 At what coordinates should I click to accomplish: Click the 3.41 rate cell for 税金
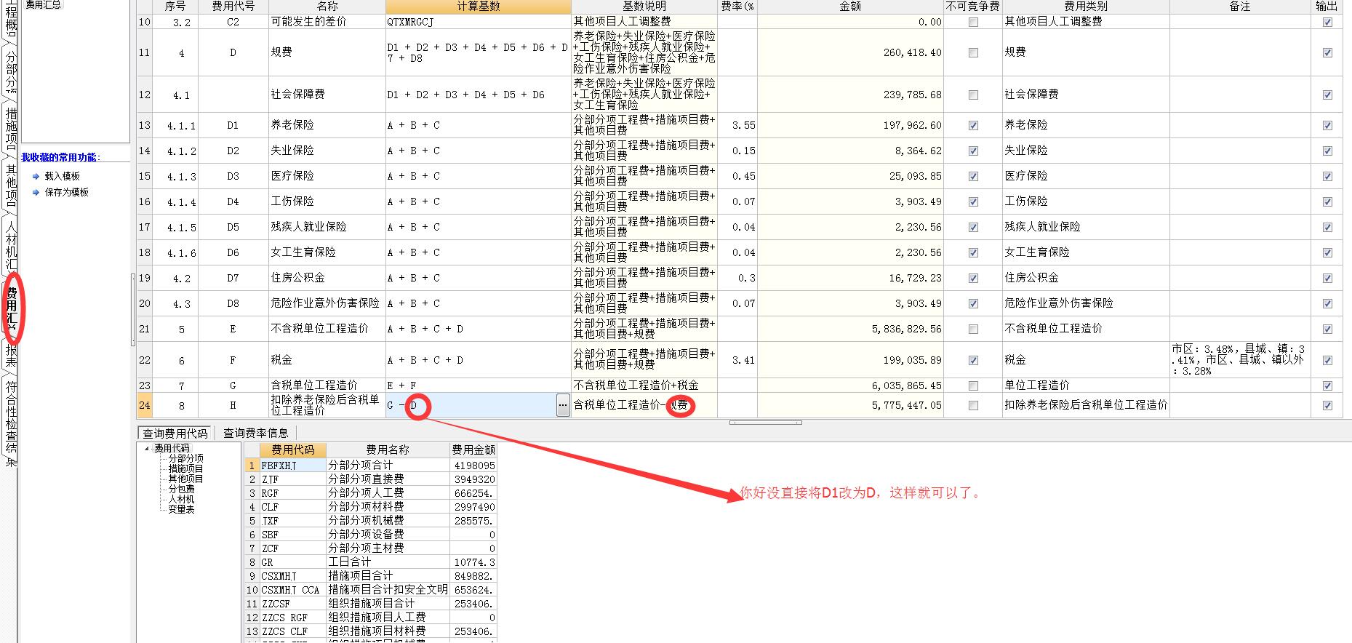point(737,360)
